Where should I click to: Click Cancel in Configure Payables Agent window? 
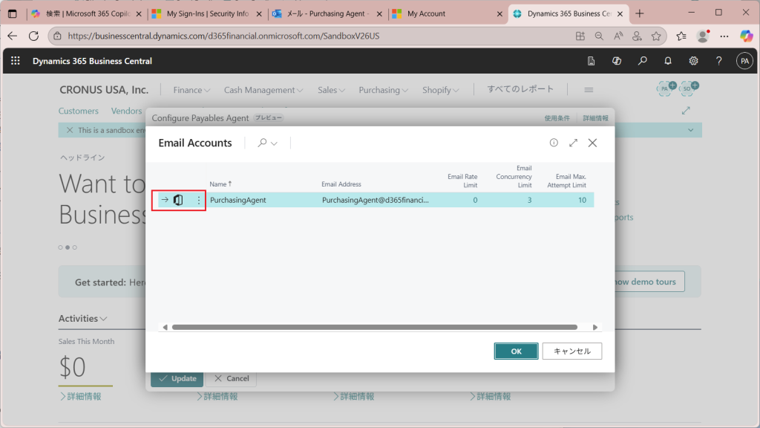(232, 378)
